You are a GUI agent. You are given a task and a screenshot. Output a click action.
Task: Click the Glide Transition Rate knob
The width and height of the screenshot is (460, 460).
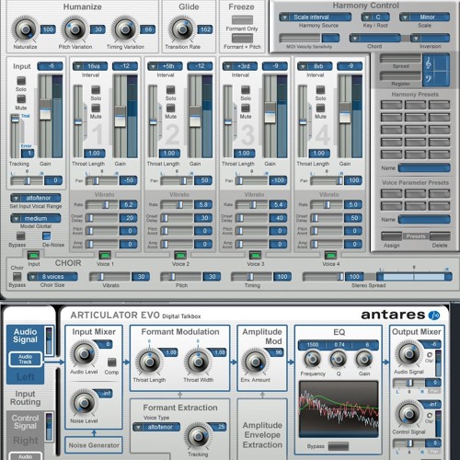[x=182, y=29]
